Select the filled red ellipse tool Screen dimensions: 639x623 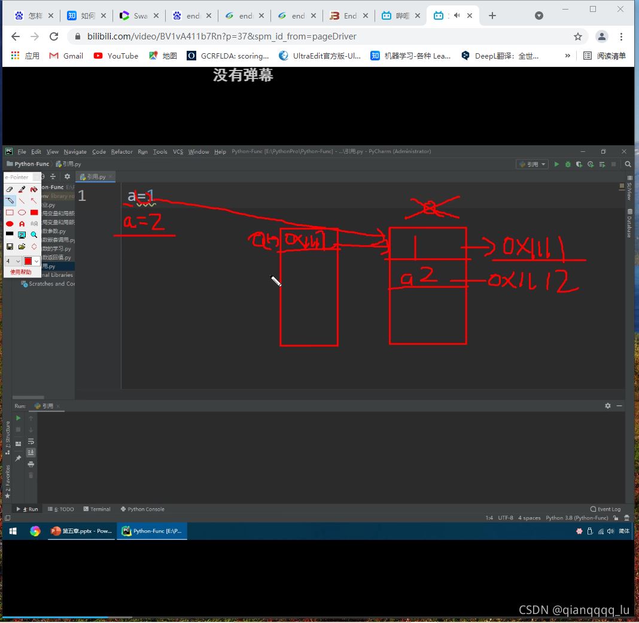click(x=10, y=224)
